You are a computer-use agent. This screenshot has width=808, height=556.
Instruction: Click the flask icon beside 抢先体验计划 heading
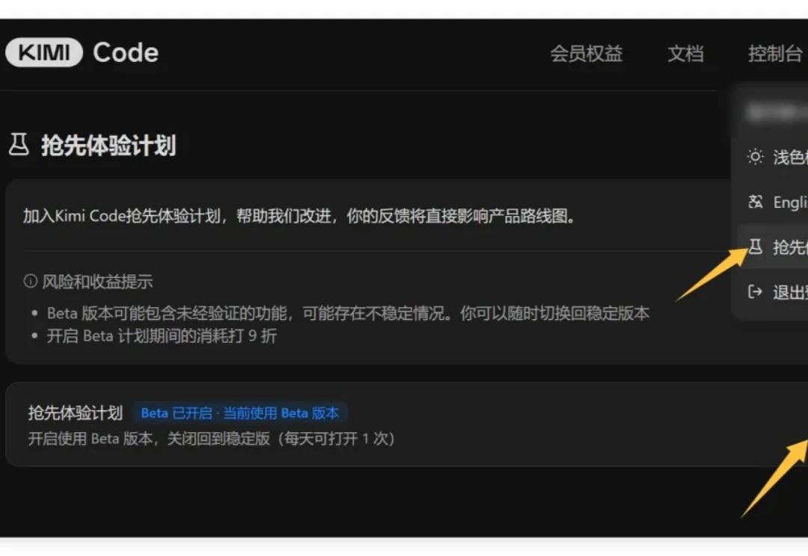(x=18, y=145)
